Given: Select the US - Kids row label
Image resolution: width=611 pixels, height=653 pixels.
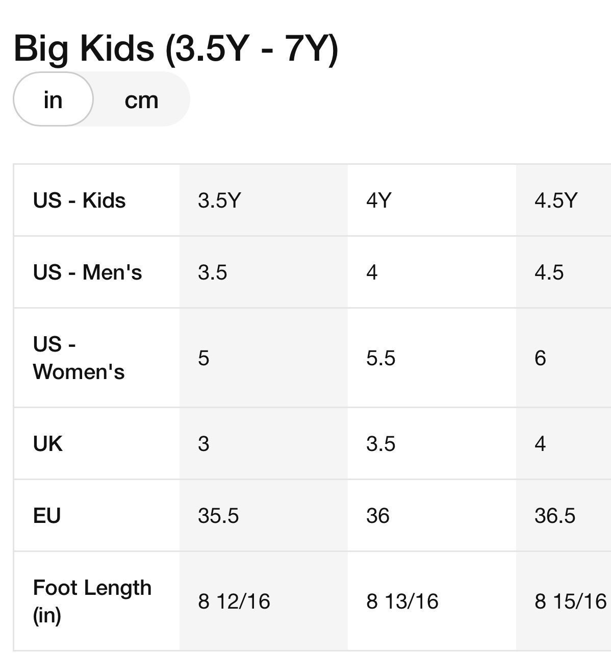Looking at the screenshot, I should (79, 200).
